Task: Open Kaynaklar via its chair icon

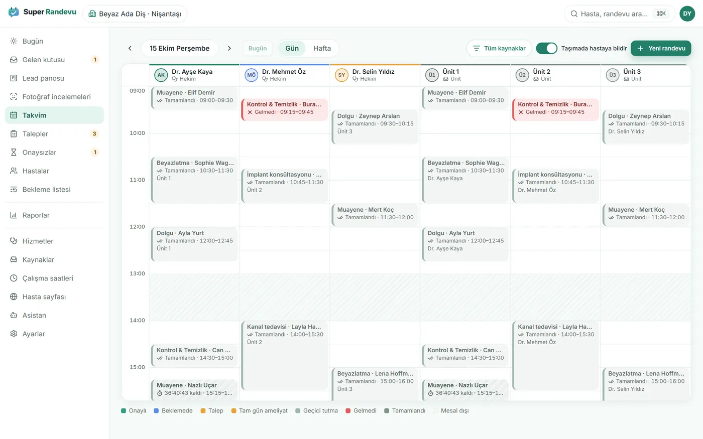Action: coord(14,260)
